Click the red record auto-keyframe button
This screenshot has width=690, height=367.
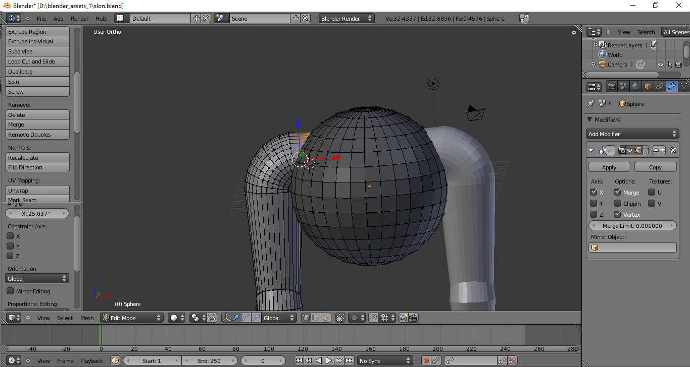(x=426, y=360)
